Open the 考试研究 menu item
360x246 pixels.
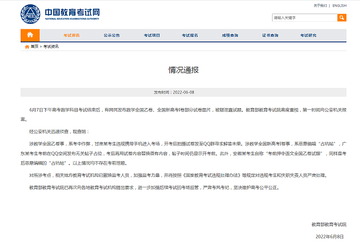coord(308,35)
